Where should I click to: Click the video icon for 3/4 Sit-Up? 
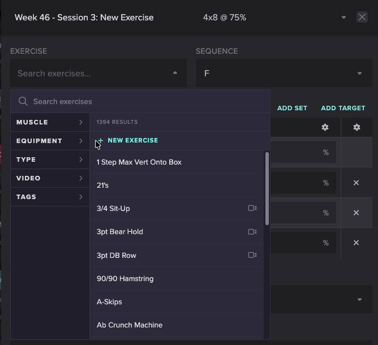pyautogui.click(x=252, y=208)
